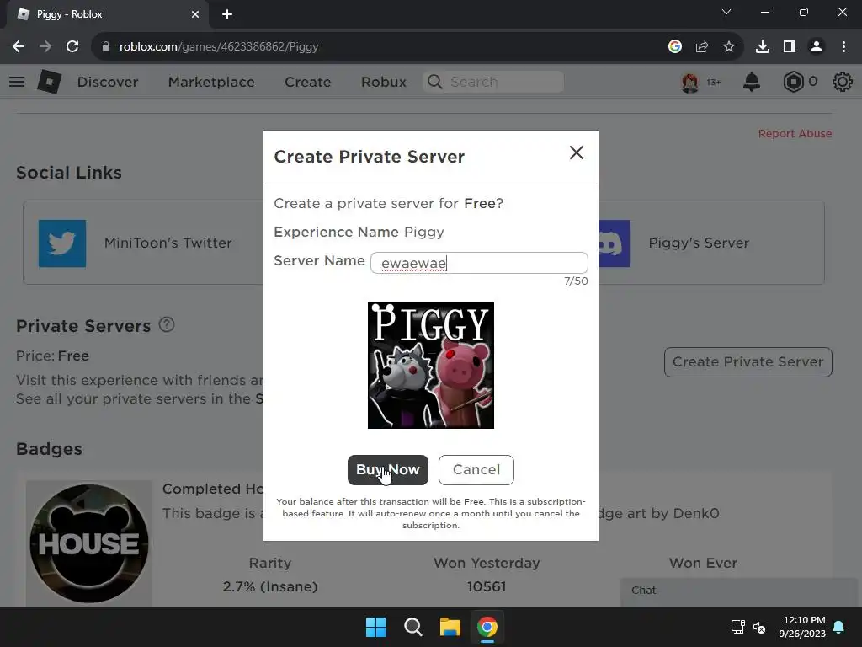Expand the Chat panel

pyautogui.click(x=739, y=591)
